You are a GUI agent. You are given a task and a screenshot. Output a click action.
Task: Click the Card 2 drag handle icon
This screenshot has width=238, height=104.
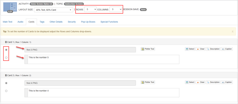pyautogui.click(x=6, y=75)
